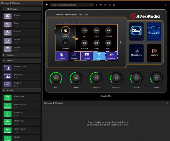Click the Intro screen button
Screen dimensions: 170x141
tap(99, 56)
